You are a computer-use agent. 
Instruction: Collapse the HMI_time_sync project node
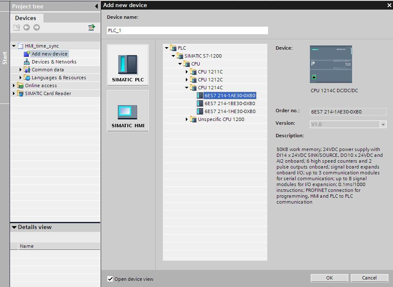point(14,46)
